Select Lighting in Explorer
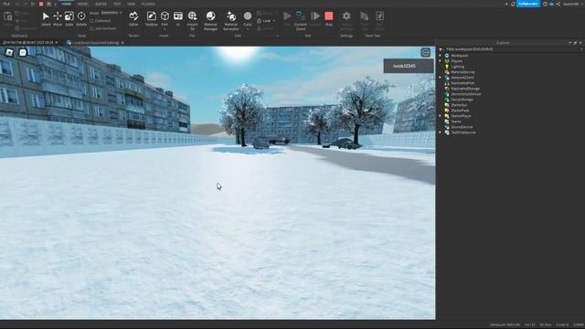Viewport: 585px width, 329px height. [457, 67]
